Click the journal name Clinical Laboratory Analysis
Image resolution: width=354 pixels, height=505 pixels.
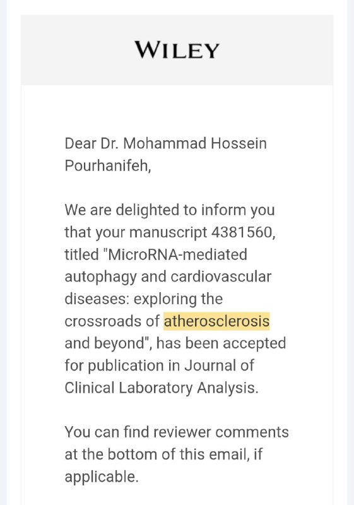coord(160,388)
